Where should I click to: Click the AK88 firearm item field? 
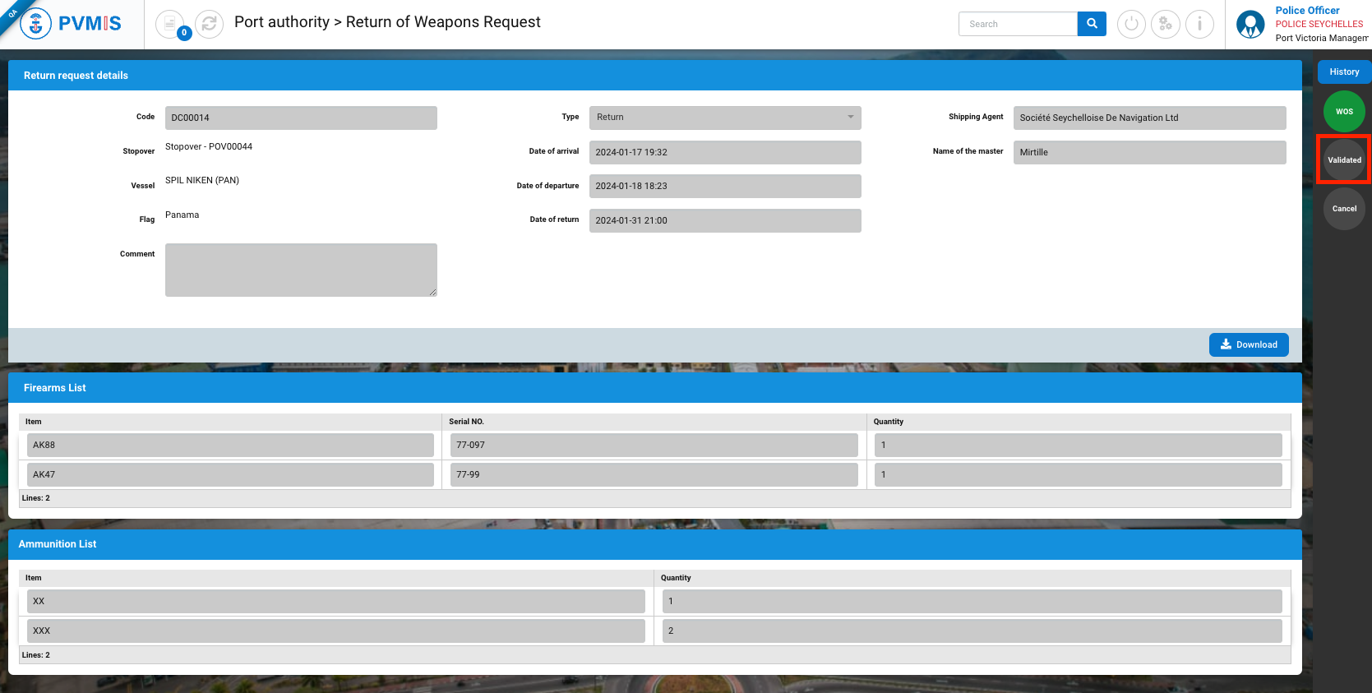230,446
